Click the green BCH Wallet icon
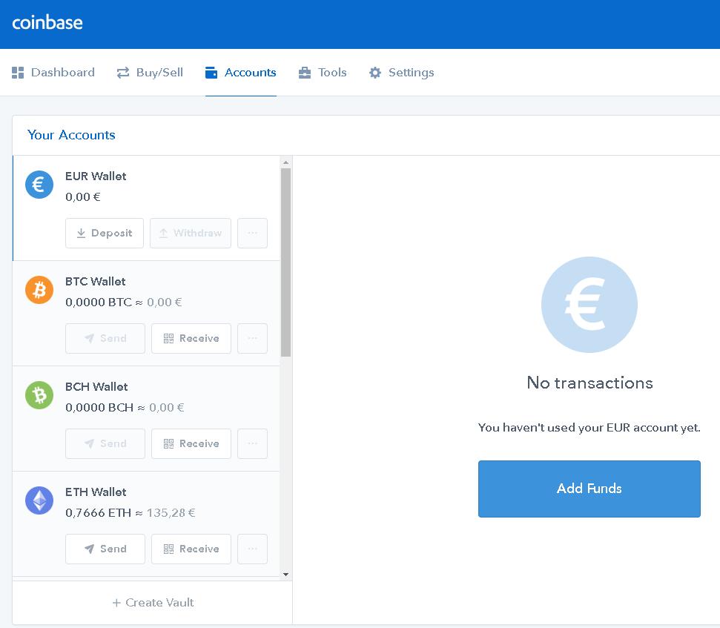The width and height of the screenshot is (720, 628). tap(39, 395)
